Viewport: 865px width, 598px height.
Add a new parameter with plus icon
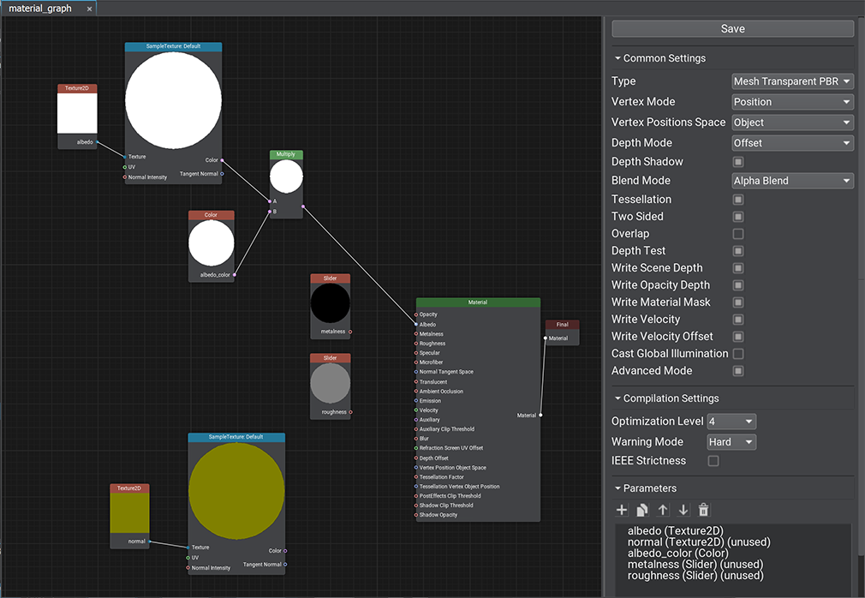click(x=622, y=510)
